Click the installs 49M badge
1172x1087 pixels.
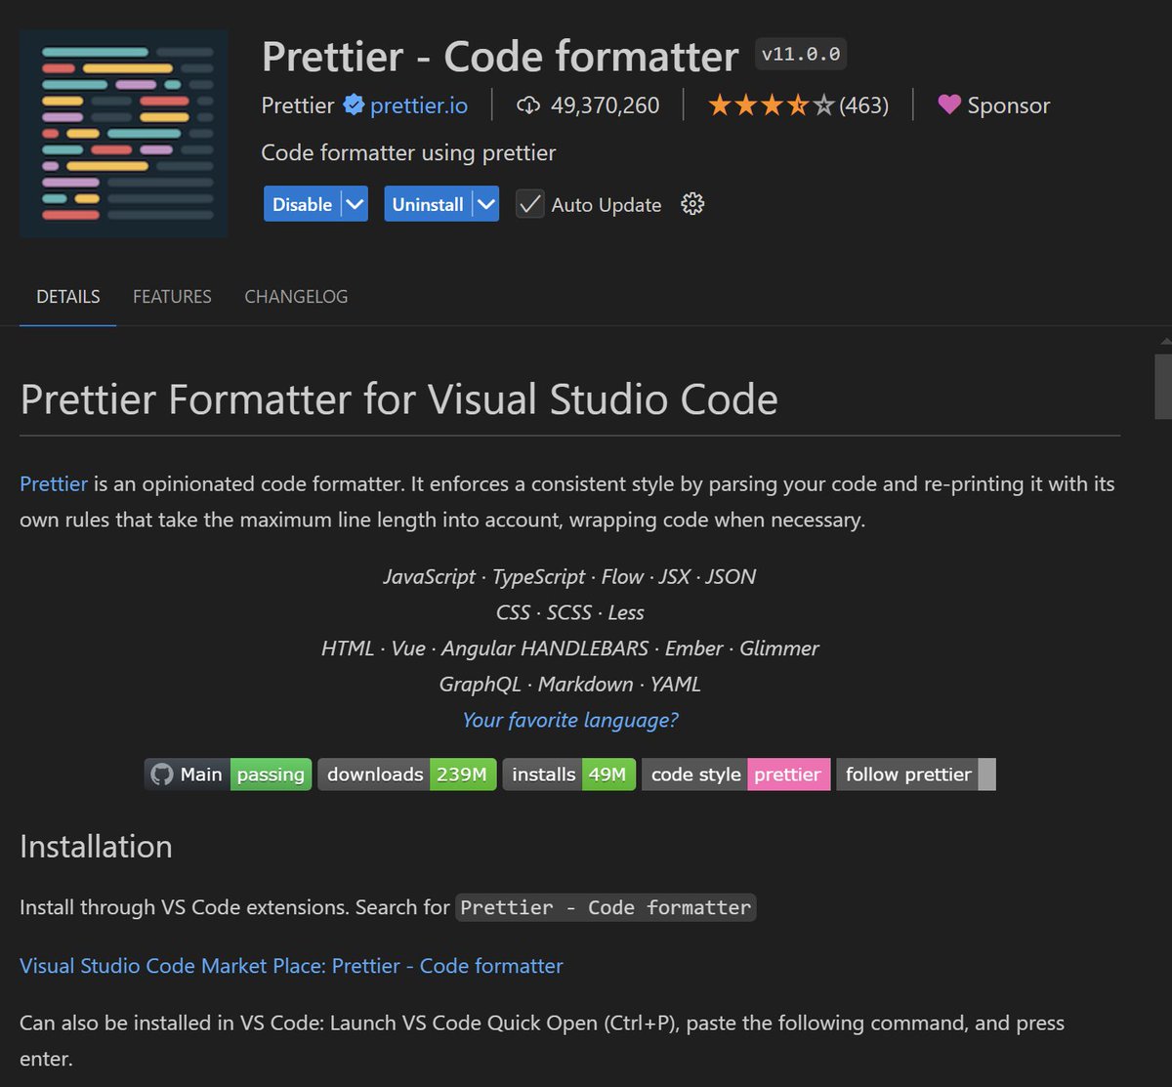tap(569, 774)
